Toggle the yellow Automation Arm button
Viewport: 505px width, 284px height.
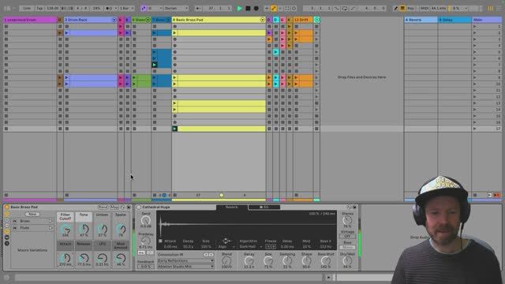(274, 9)
